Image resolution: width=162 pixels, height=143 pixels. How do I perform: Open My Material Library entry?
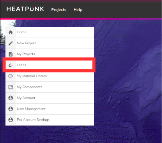(50, 76)
